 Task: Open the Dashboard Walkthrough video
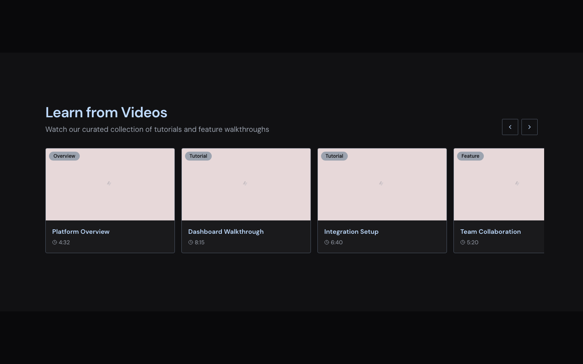click(x=226, y=231)
